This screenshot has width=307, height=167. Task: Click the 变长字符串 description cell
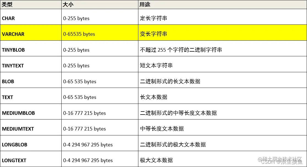[223, 33]
